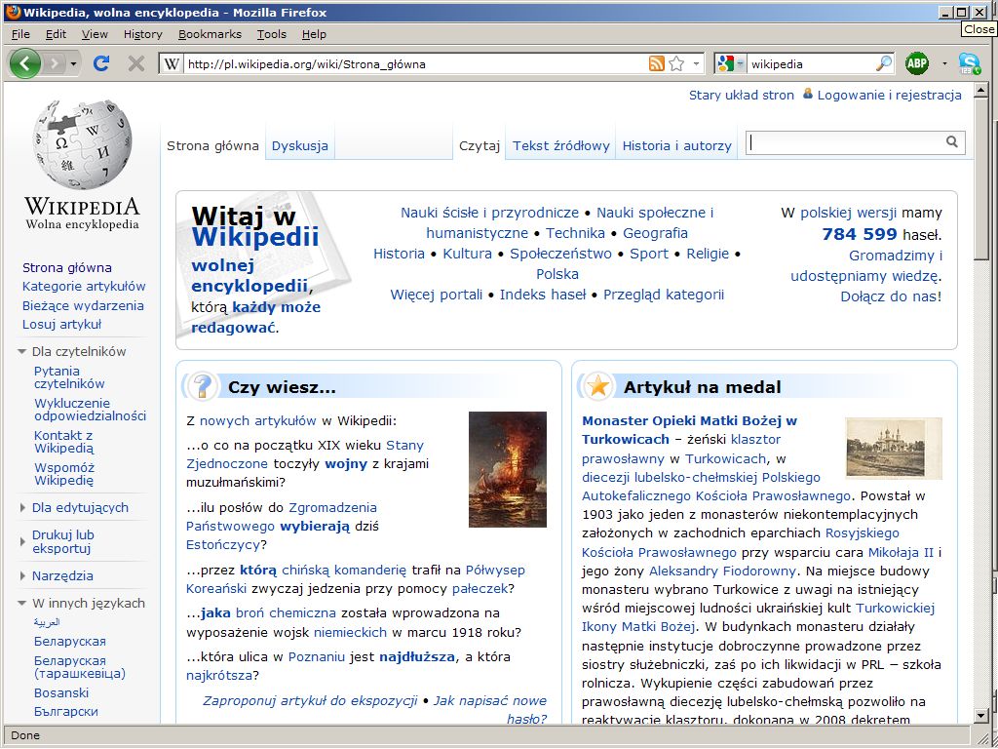Click the gold star Artykuł na medal icon

[597, 386]
